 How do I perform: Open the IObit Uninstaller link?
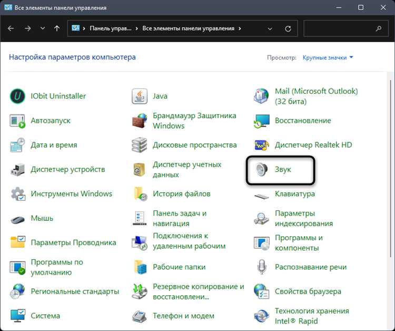point(58,96)
